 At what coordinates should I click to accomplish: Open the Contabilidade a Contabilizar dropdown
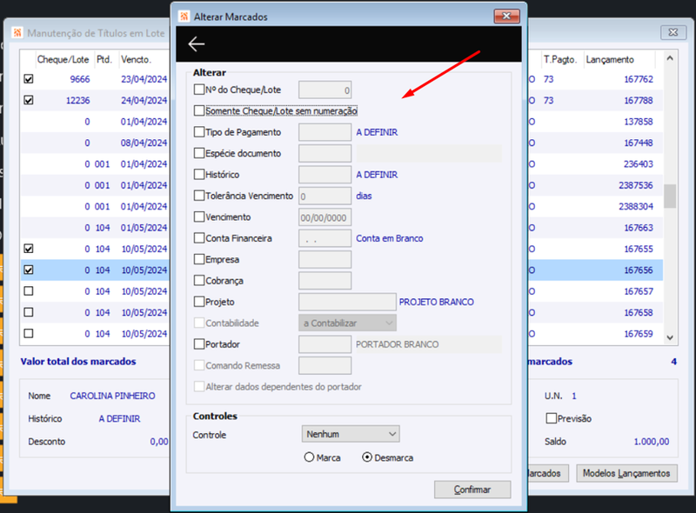coord(347,323)
